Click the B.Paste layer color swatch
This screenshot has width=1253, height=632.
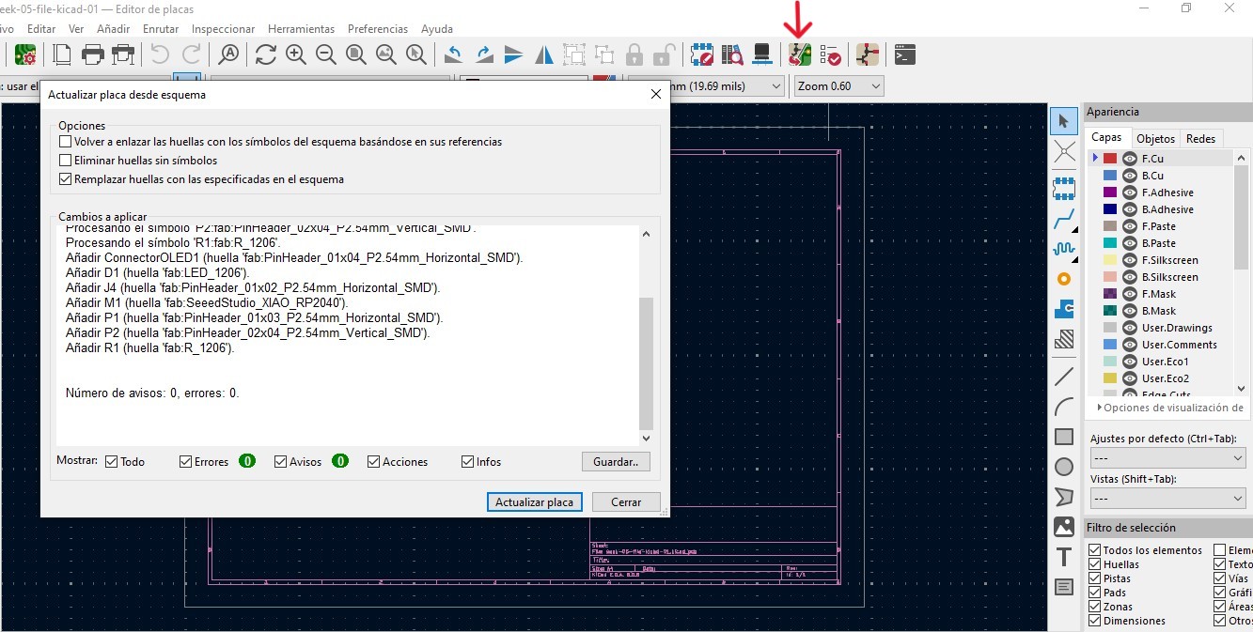pos(1110,243)
